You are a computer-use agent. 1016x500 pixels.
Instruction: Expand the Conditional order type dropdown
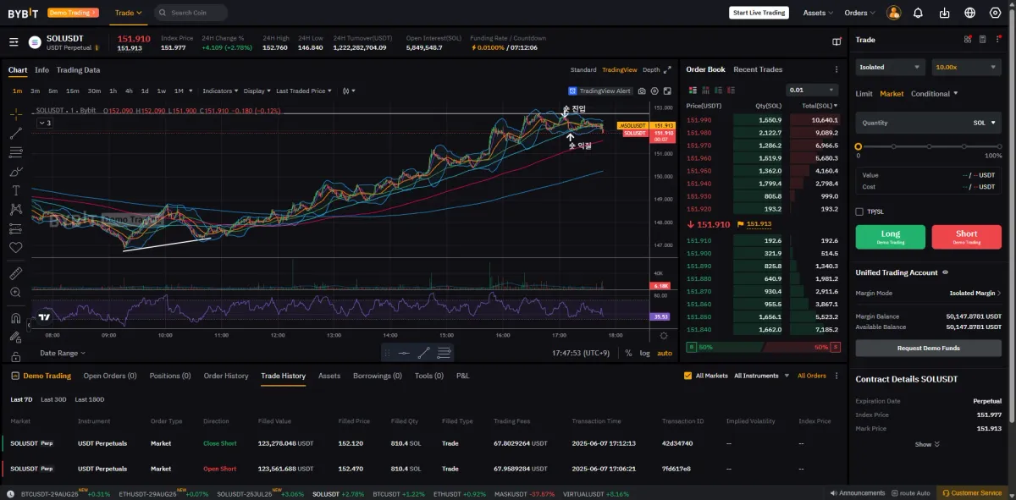(935, 94)
